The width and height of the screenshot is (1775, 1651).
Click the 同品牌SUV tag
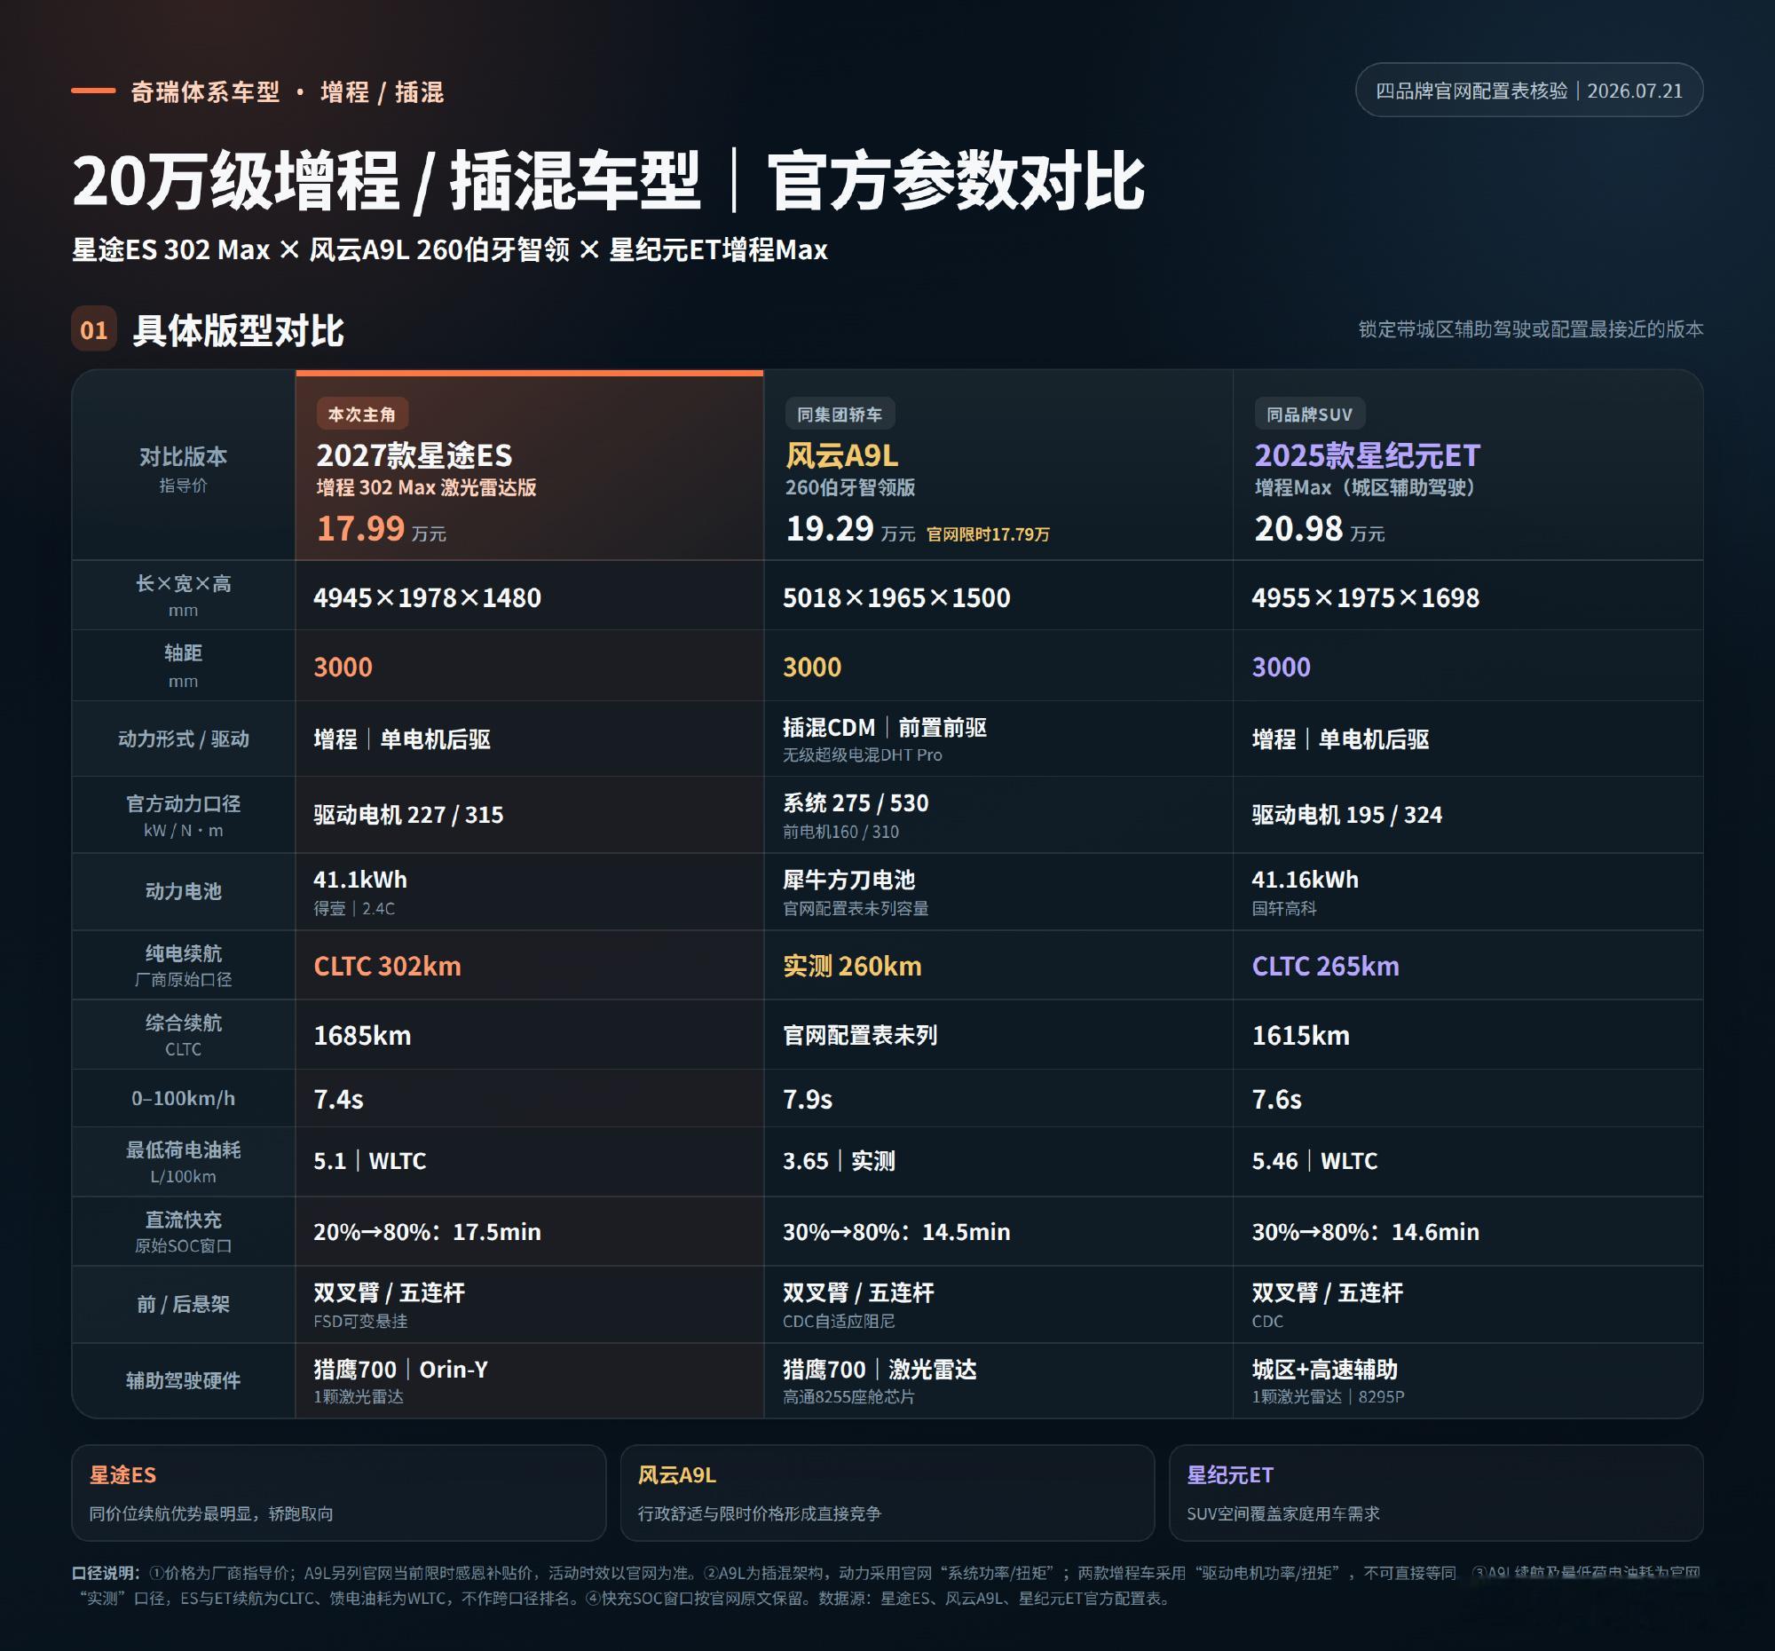pyautogui.click(x=1309, y=415)
